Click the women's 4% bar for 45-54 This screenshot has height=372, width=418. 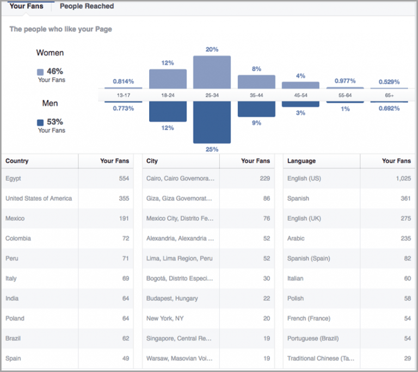click(300, 85)
